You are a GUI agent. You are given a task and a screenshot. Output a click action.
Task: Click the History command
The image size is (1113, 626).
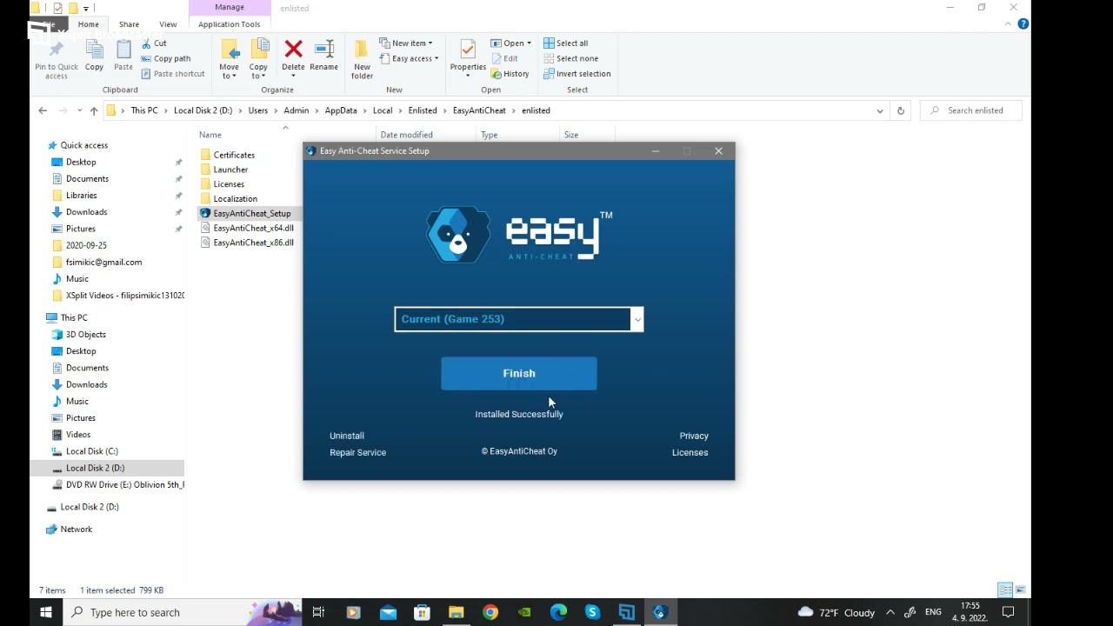pyautogui.click(x=510, y=74)
